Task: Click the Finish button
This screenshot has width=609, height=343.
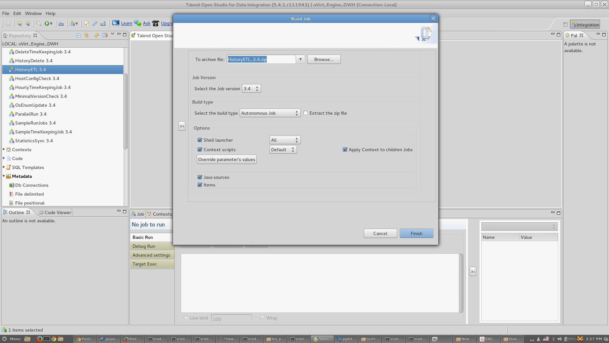Action: point(416,233)
